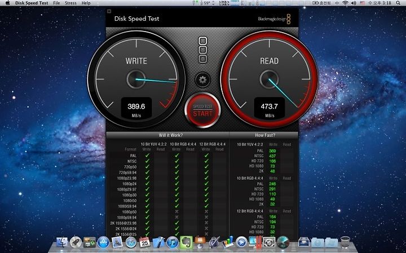Open the Apple menu
The width and height of the screenshot is (406, 253).
pos(7,3)
